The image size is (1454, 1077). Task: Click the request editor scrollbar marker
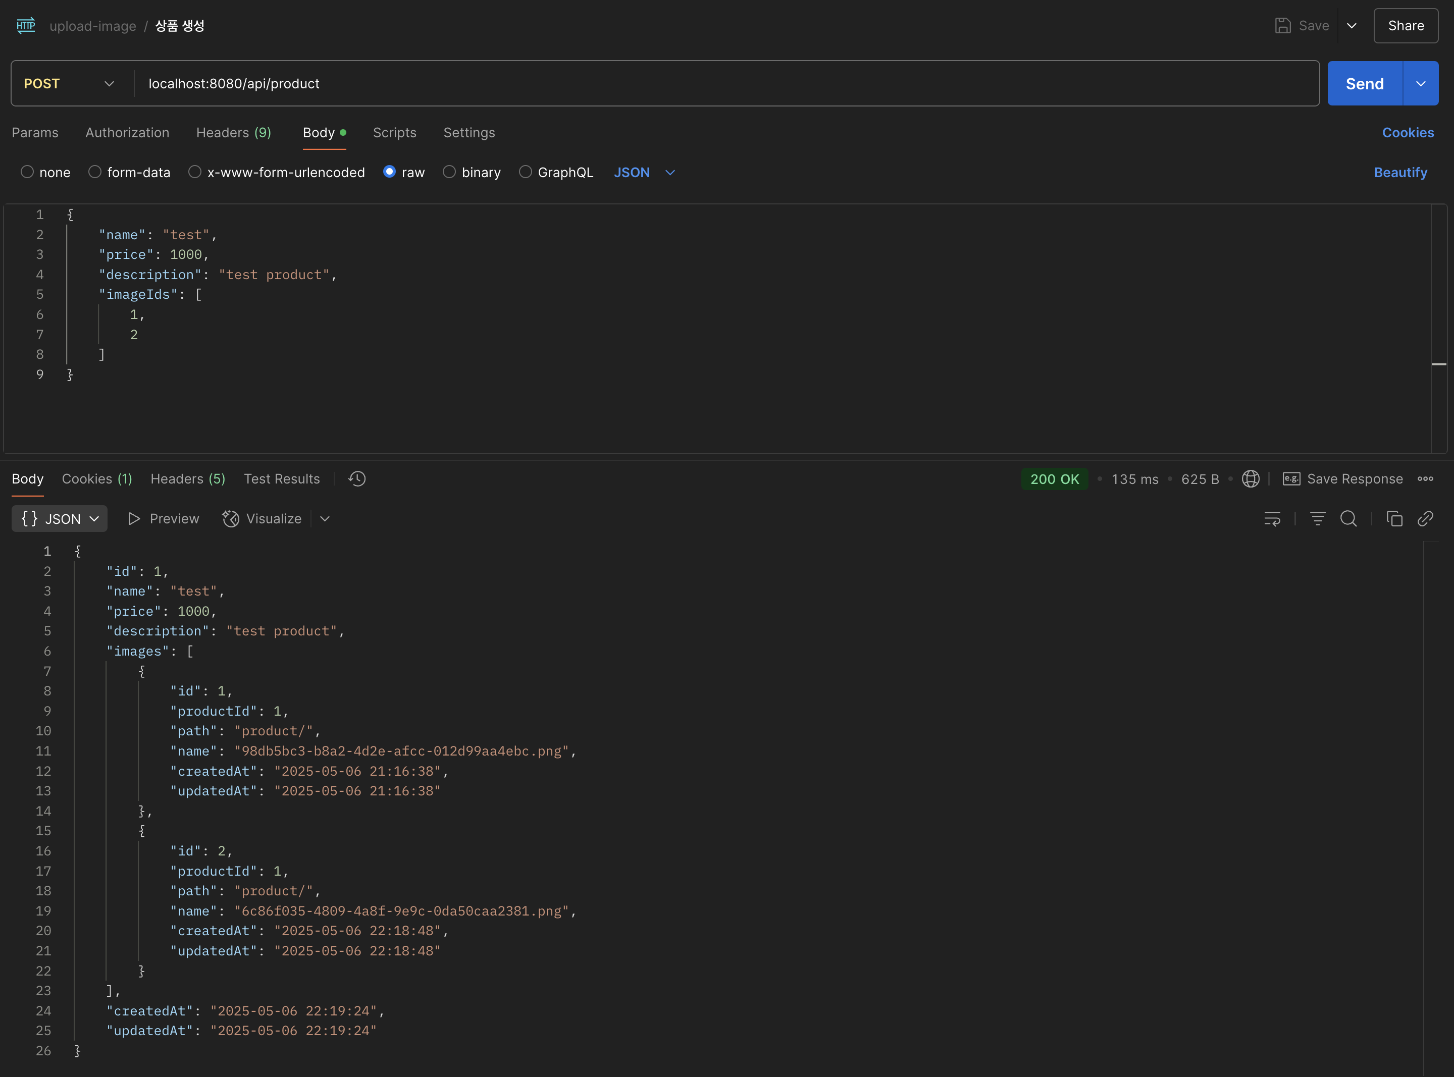pos(1438,364)
